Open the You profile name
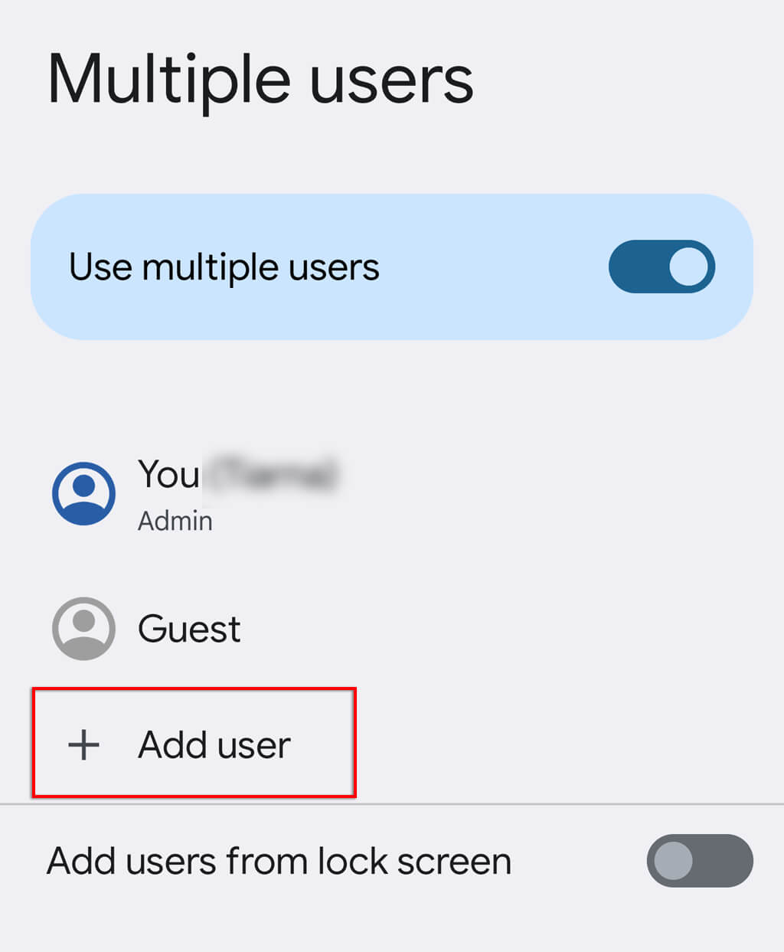 point(168,475)
